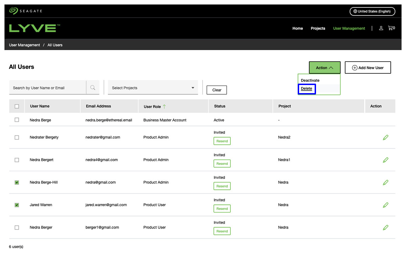Click email nedra.berge@ethereal.email
Viewport: 406px width, 256px height.
click(109, 120)
